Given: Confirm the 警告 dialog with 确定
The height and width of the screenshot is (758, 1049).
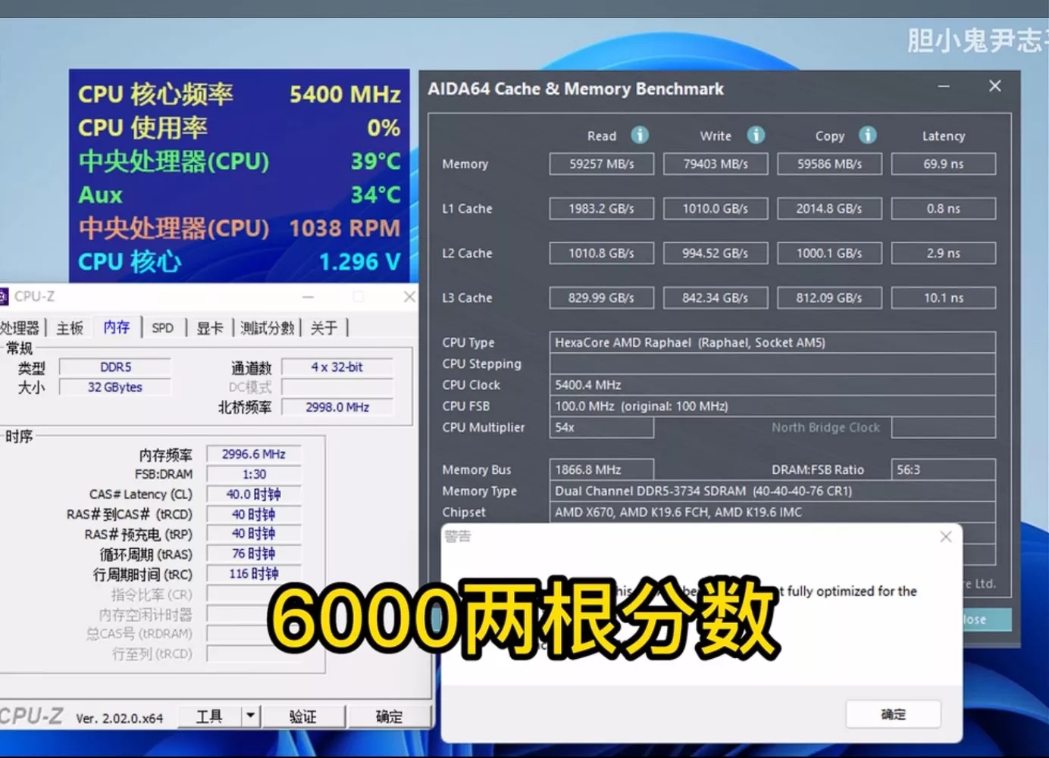Looking at the screenshot, I should point(894,714).
